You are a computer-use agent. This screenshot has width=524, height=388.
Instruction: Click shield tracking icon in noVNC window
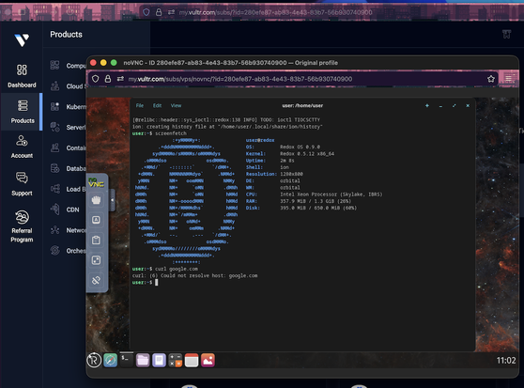click(x=96, y=79)
